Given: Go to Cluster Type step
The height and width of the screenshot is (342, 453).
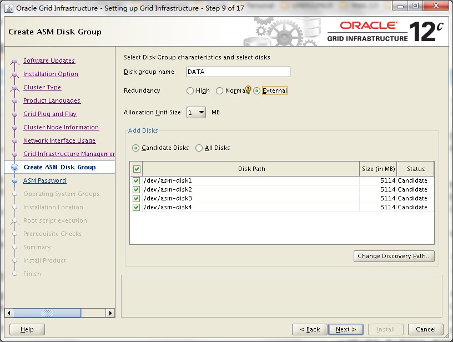Looking at the screenshot, I should click(42, 87).
